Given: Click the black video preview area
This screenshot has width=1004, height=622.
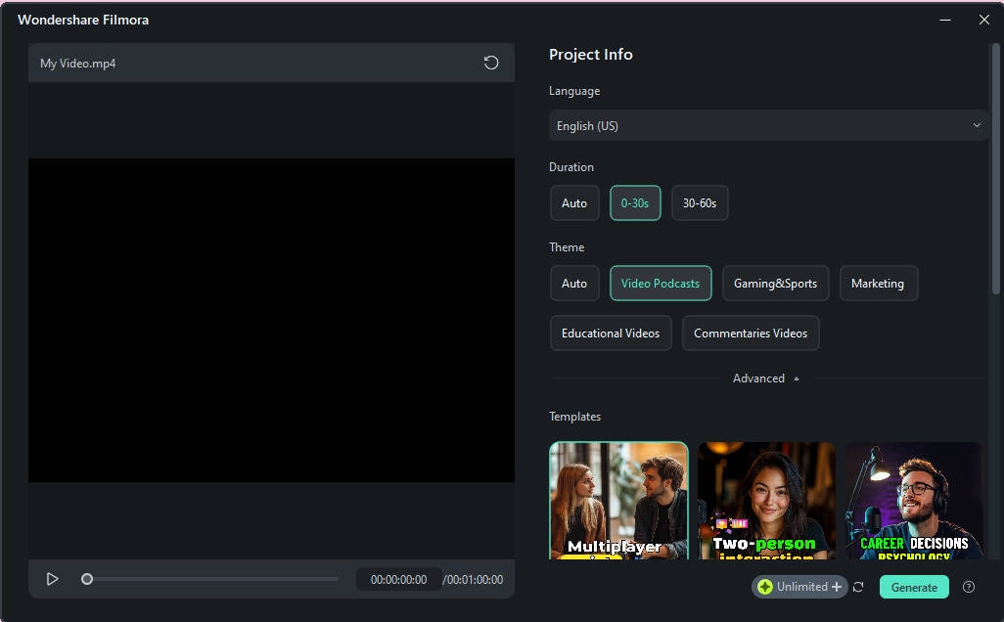Looking at the screenshot, I should (x=271, y=320).
